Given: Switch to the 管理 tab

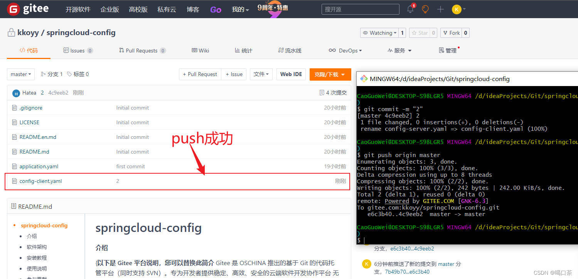Looking at the screenshot, I should (x=448, y=51).
